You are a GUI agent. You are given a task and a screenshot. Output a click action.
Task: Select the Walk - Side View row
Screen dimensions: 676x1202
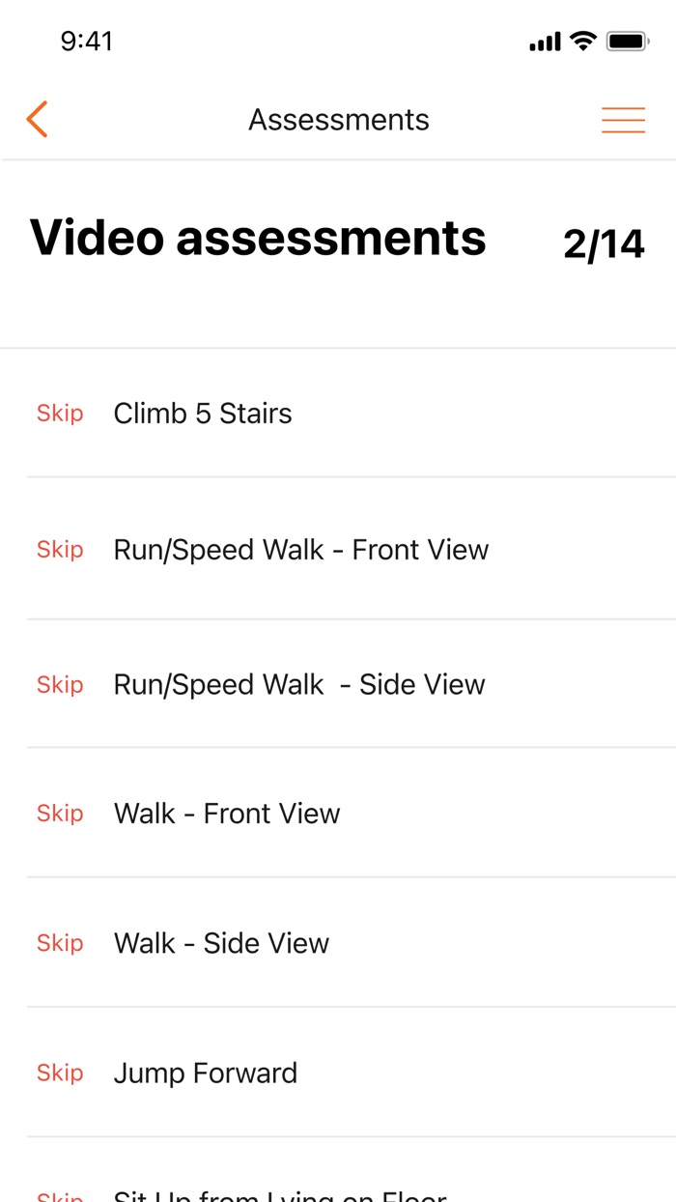tap(222, 943)
